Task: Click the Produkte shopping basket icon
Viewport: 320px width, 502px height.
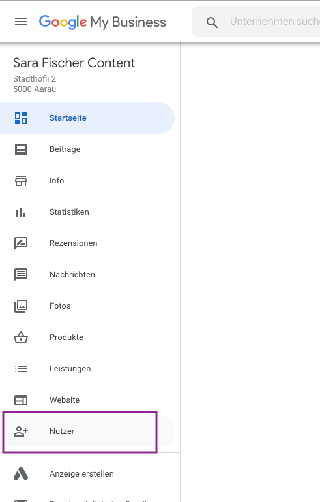Action: [21, 337]
